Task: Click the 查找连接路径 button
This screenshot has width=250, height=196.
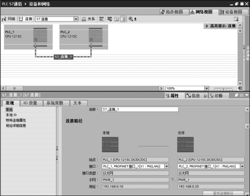Action: coord(223,193)
